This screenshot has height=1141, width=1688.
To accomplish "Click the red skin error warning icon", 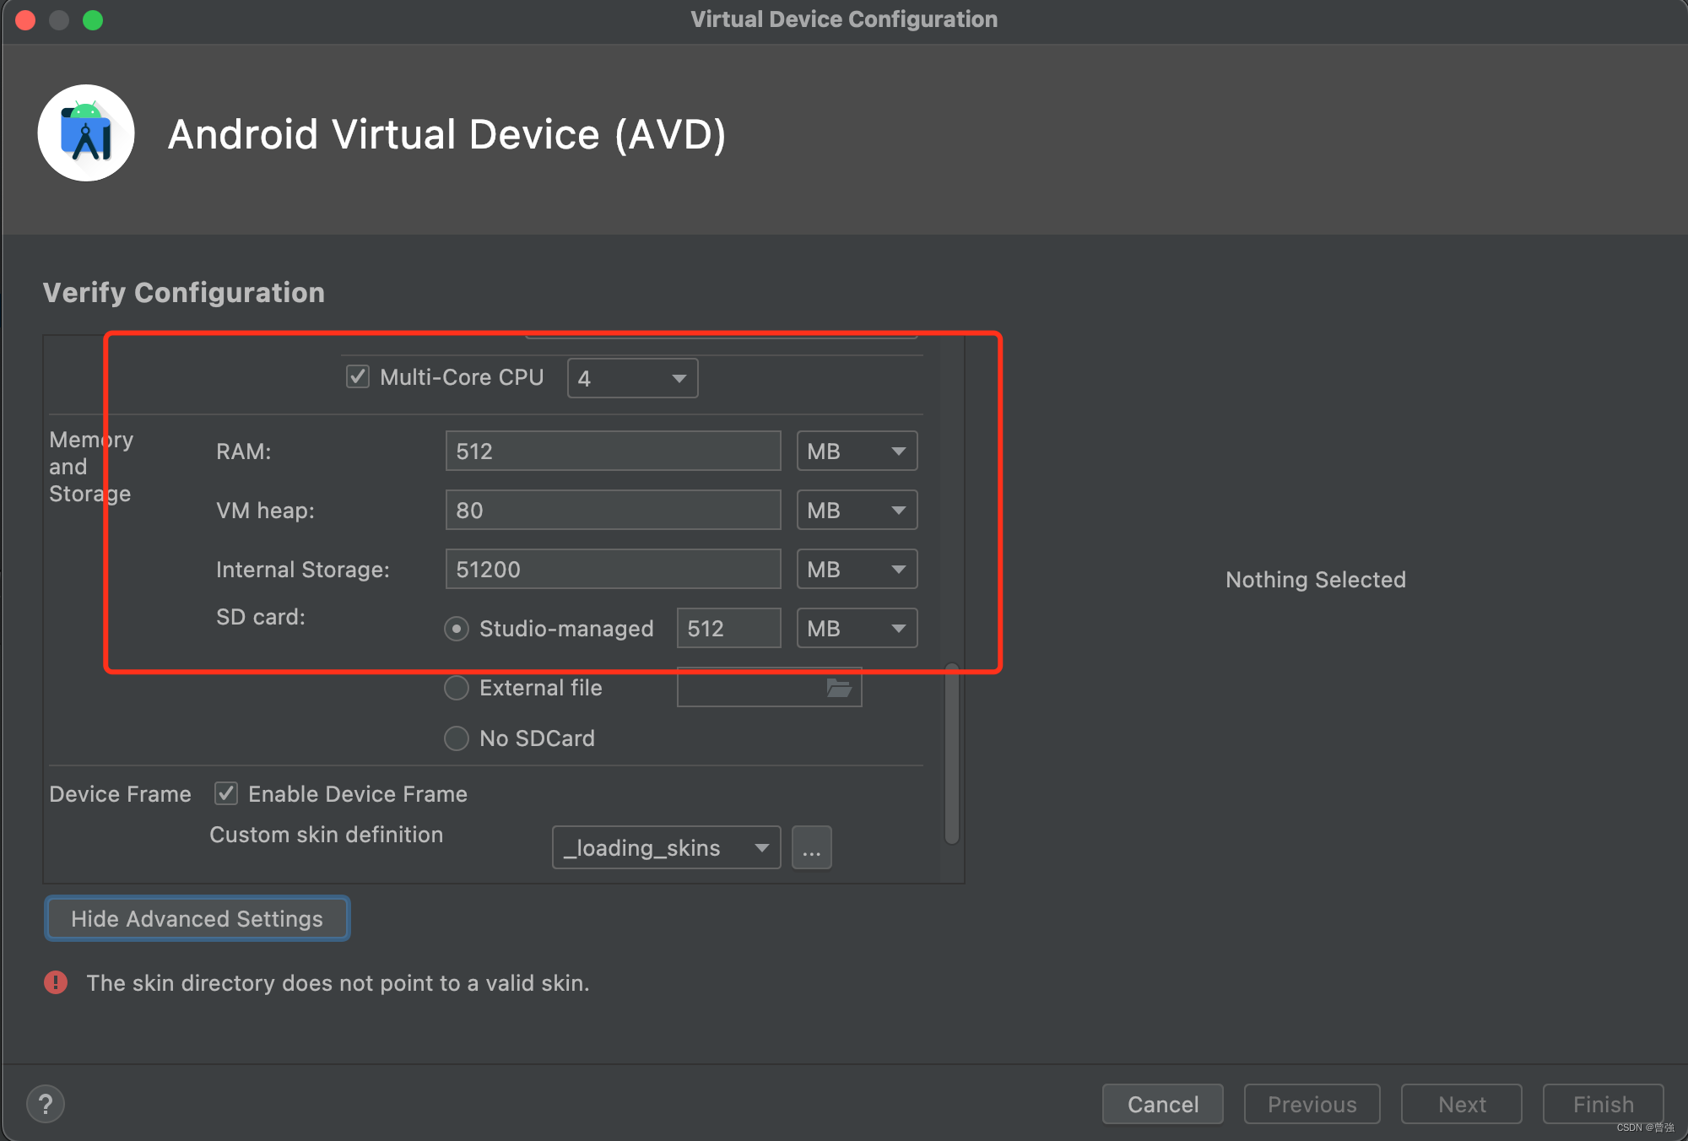I will tap(56, 982).
